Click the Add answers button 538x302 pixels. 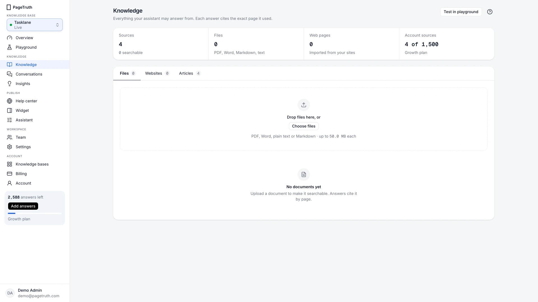pos(23,206)
